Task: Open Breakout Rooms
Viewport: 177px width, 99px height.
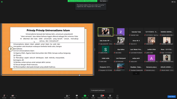Action: pyautogui.click(x=101, y=96)
